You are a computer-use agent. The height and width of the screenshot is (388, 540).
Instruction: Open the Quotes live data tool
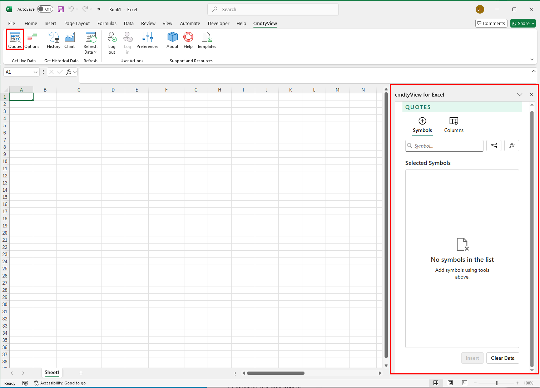(15, 40)
